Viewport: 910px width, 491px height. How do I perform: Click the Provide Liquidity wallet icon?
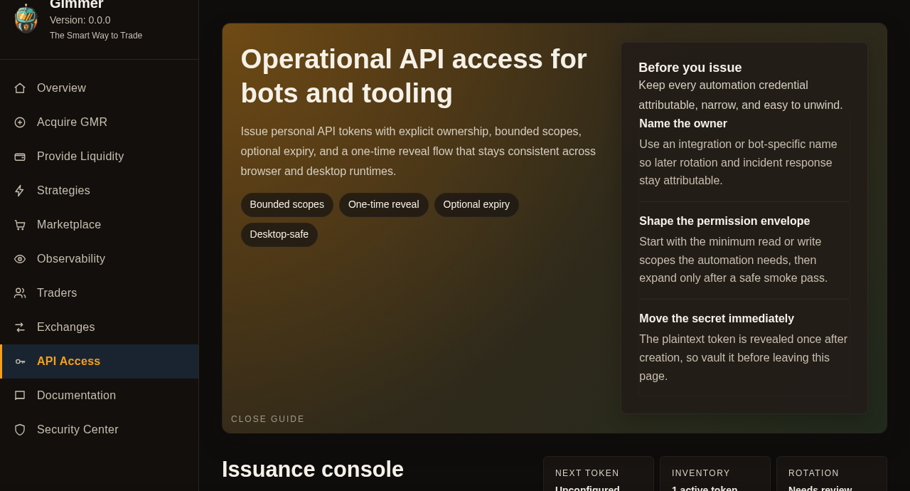point(20,157)
